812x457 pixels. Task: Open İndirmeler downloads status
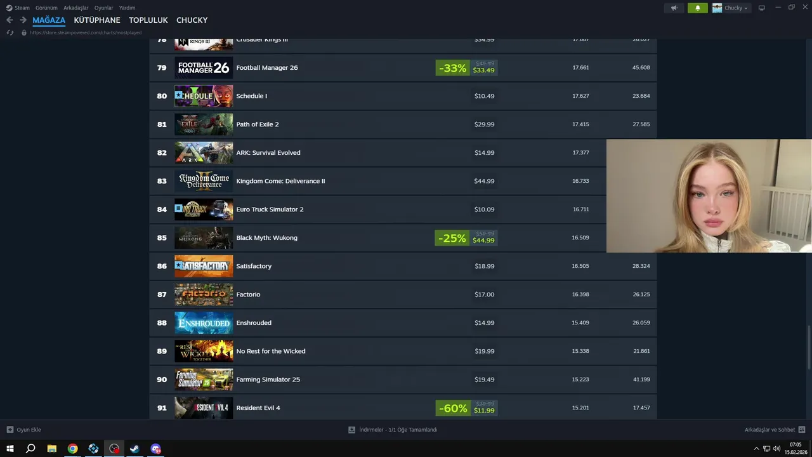pyautogui.click(x=393, y=430)
